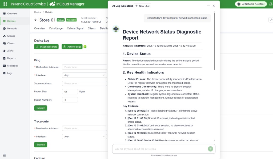This screenshot has height=159, width=273.
Task: Open the Alerts sidebar section
Action: (x=10, y=51)
